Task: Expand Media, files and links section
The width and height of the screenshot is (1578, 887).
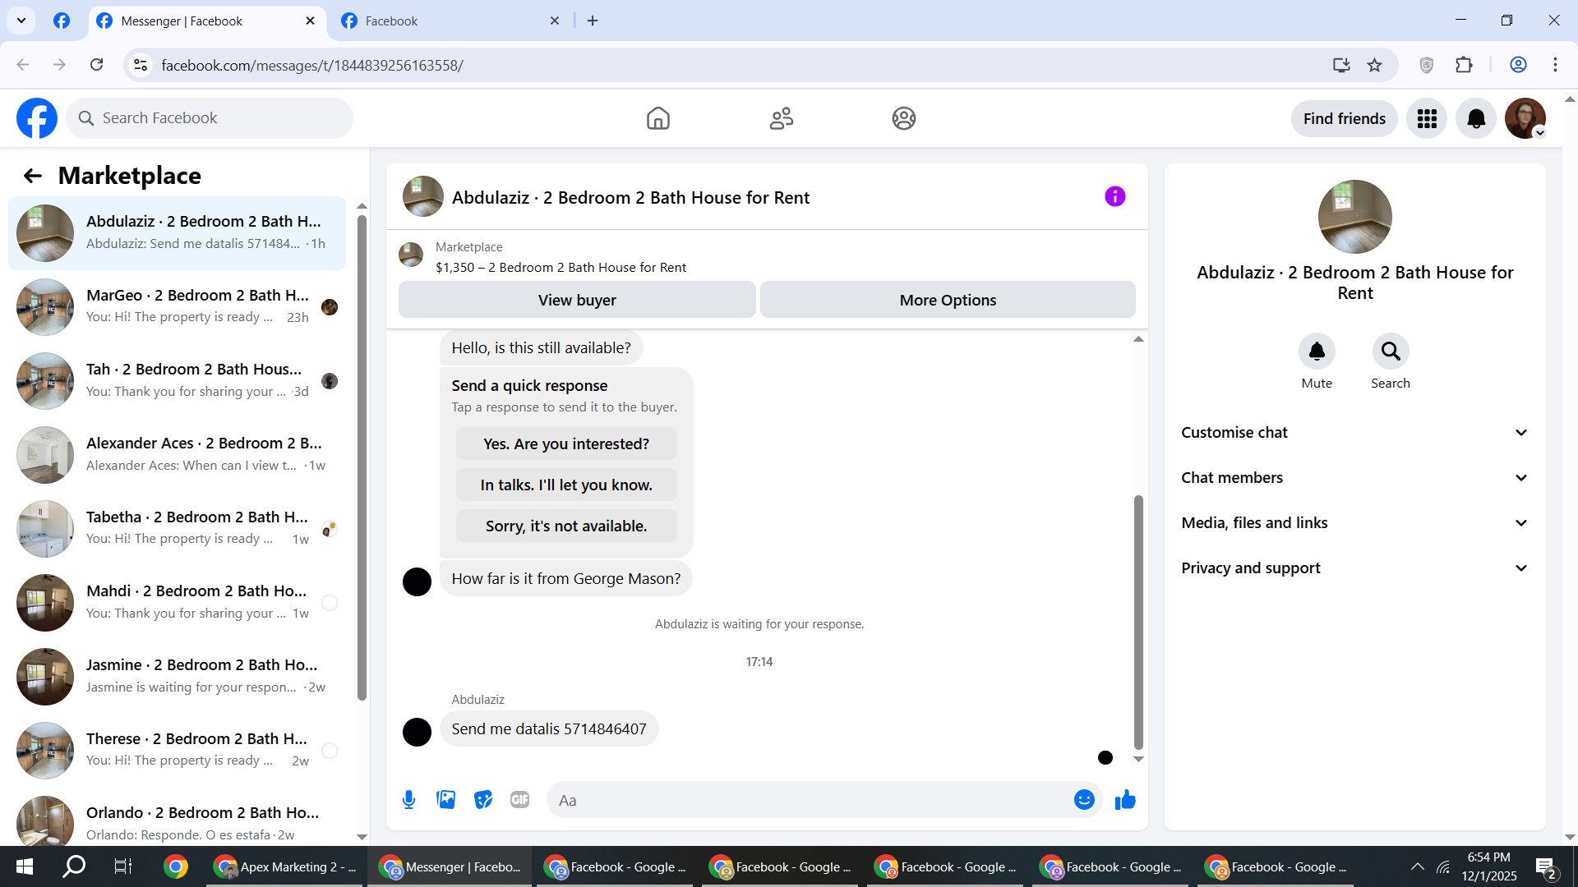Action: tap(1354, 523)
